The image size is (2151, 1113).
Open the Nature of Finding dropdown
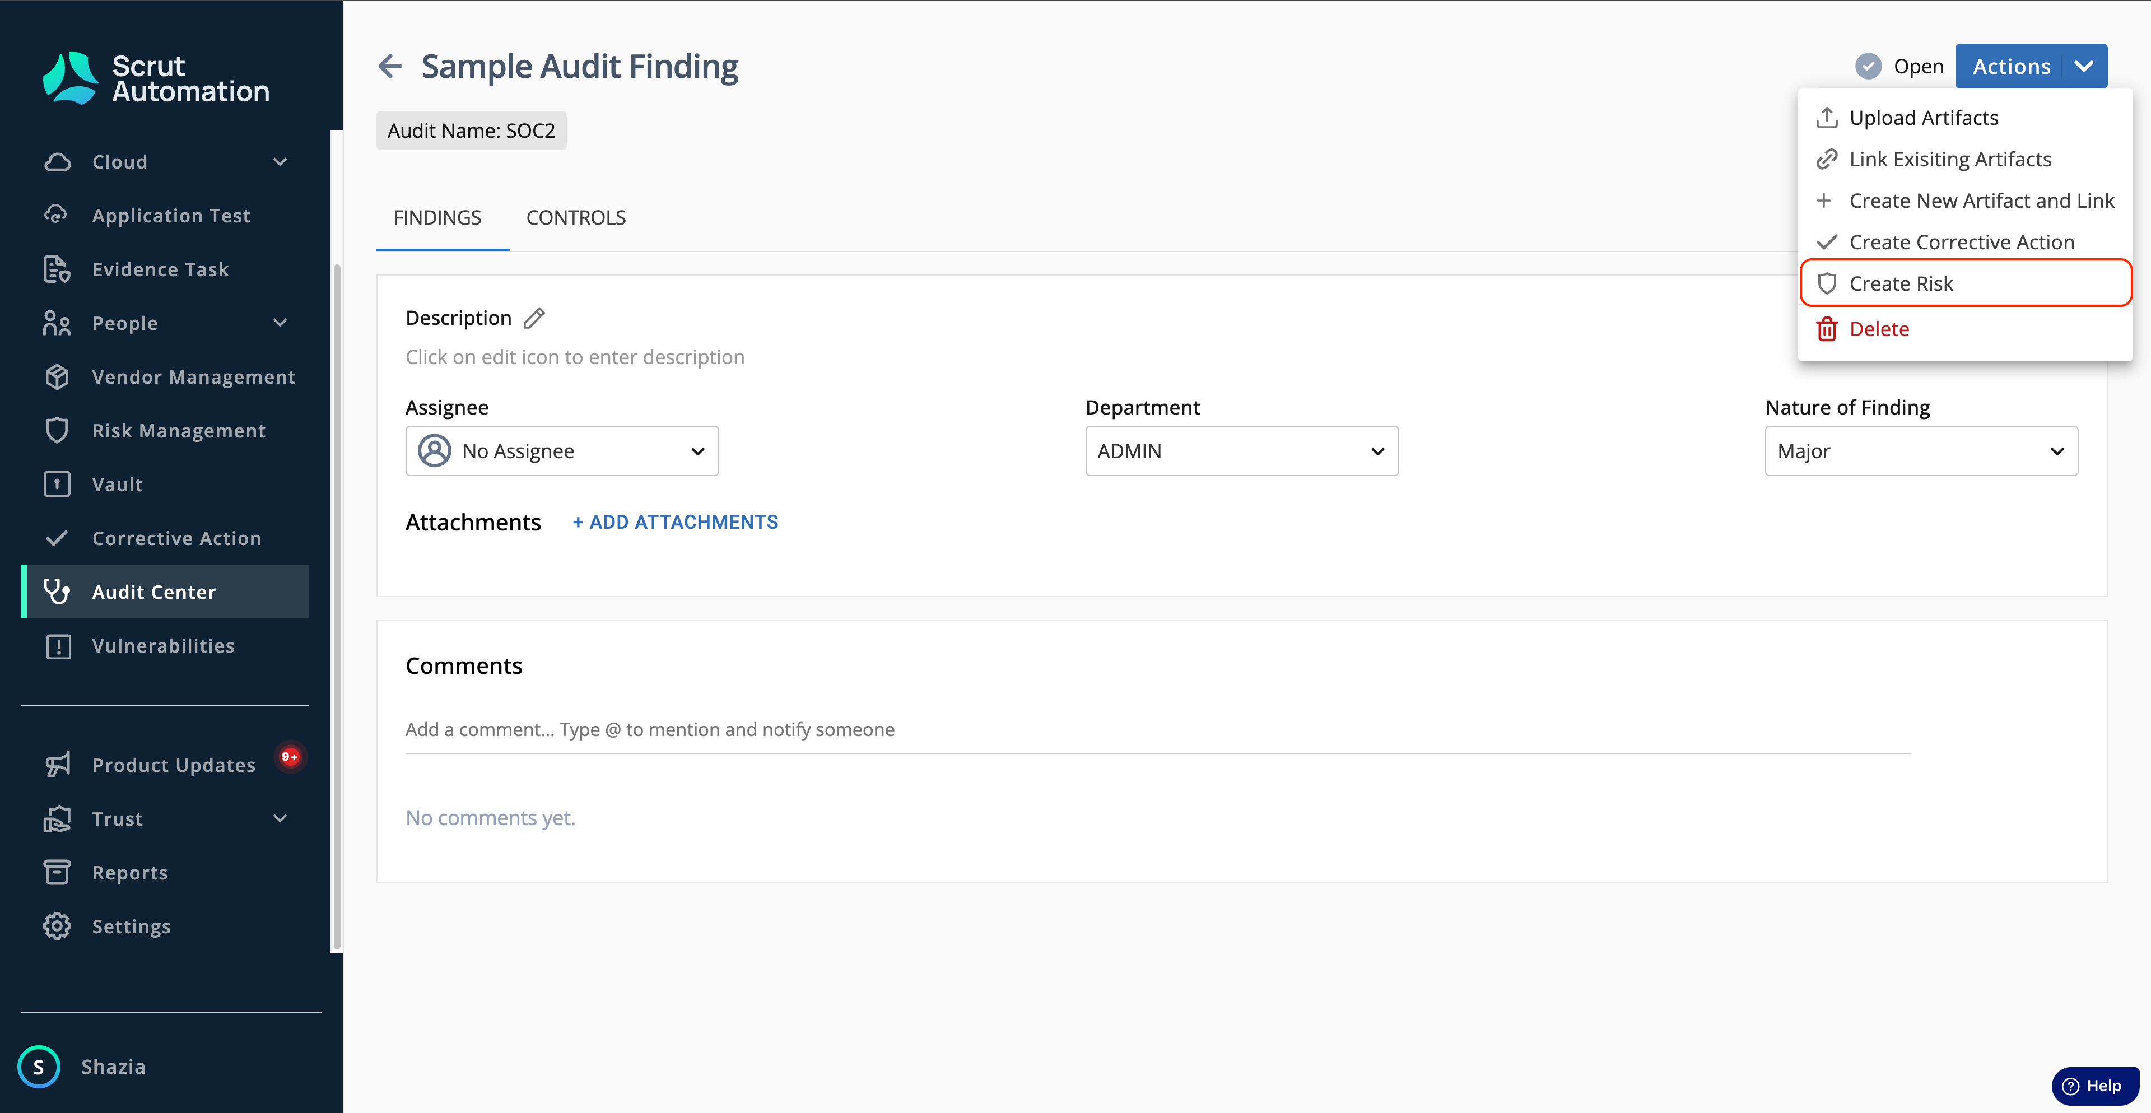[x=1921, y=451]
